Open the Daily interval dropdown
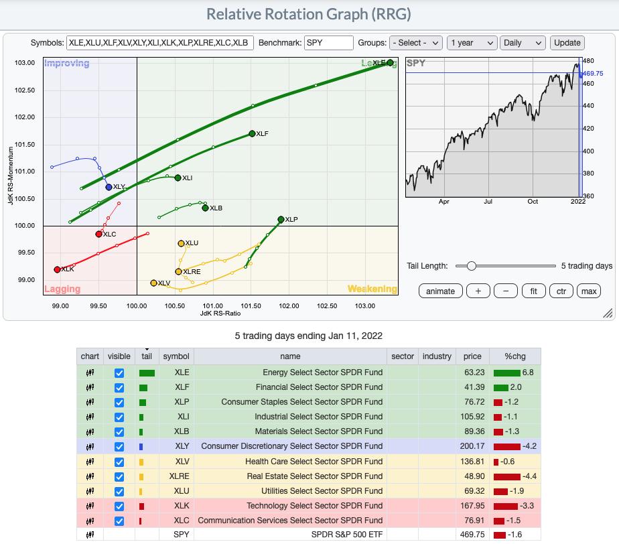The height and width of the screenshot is (544, 619). (x=523, y=43)
